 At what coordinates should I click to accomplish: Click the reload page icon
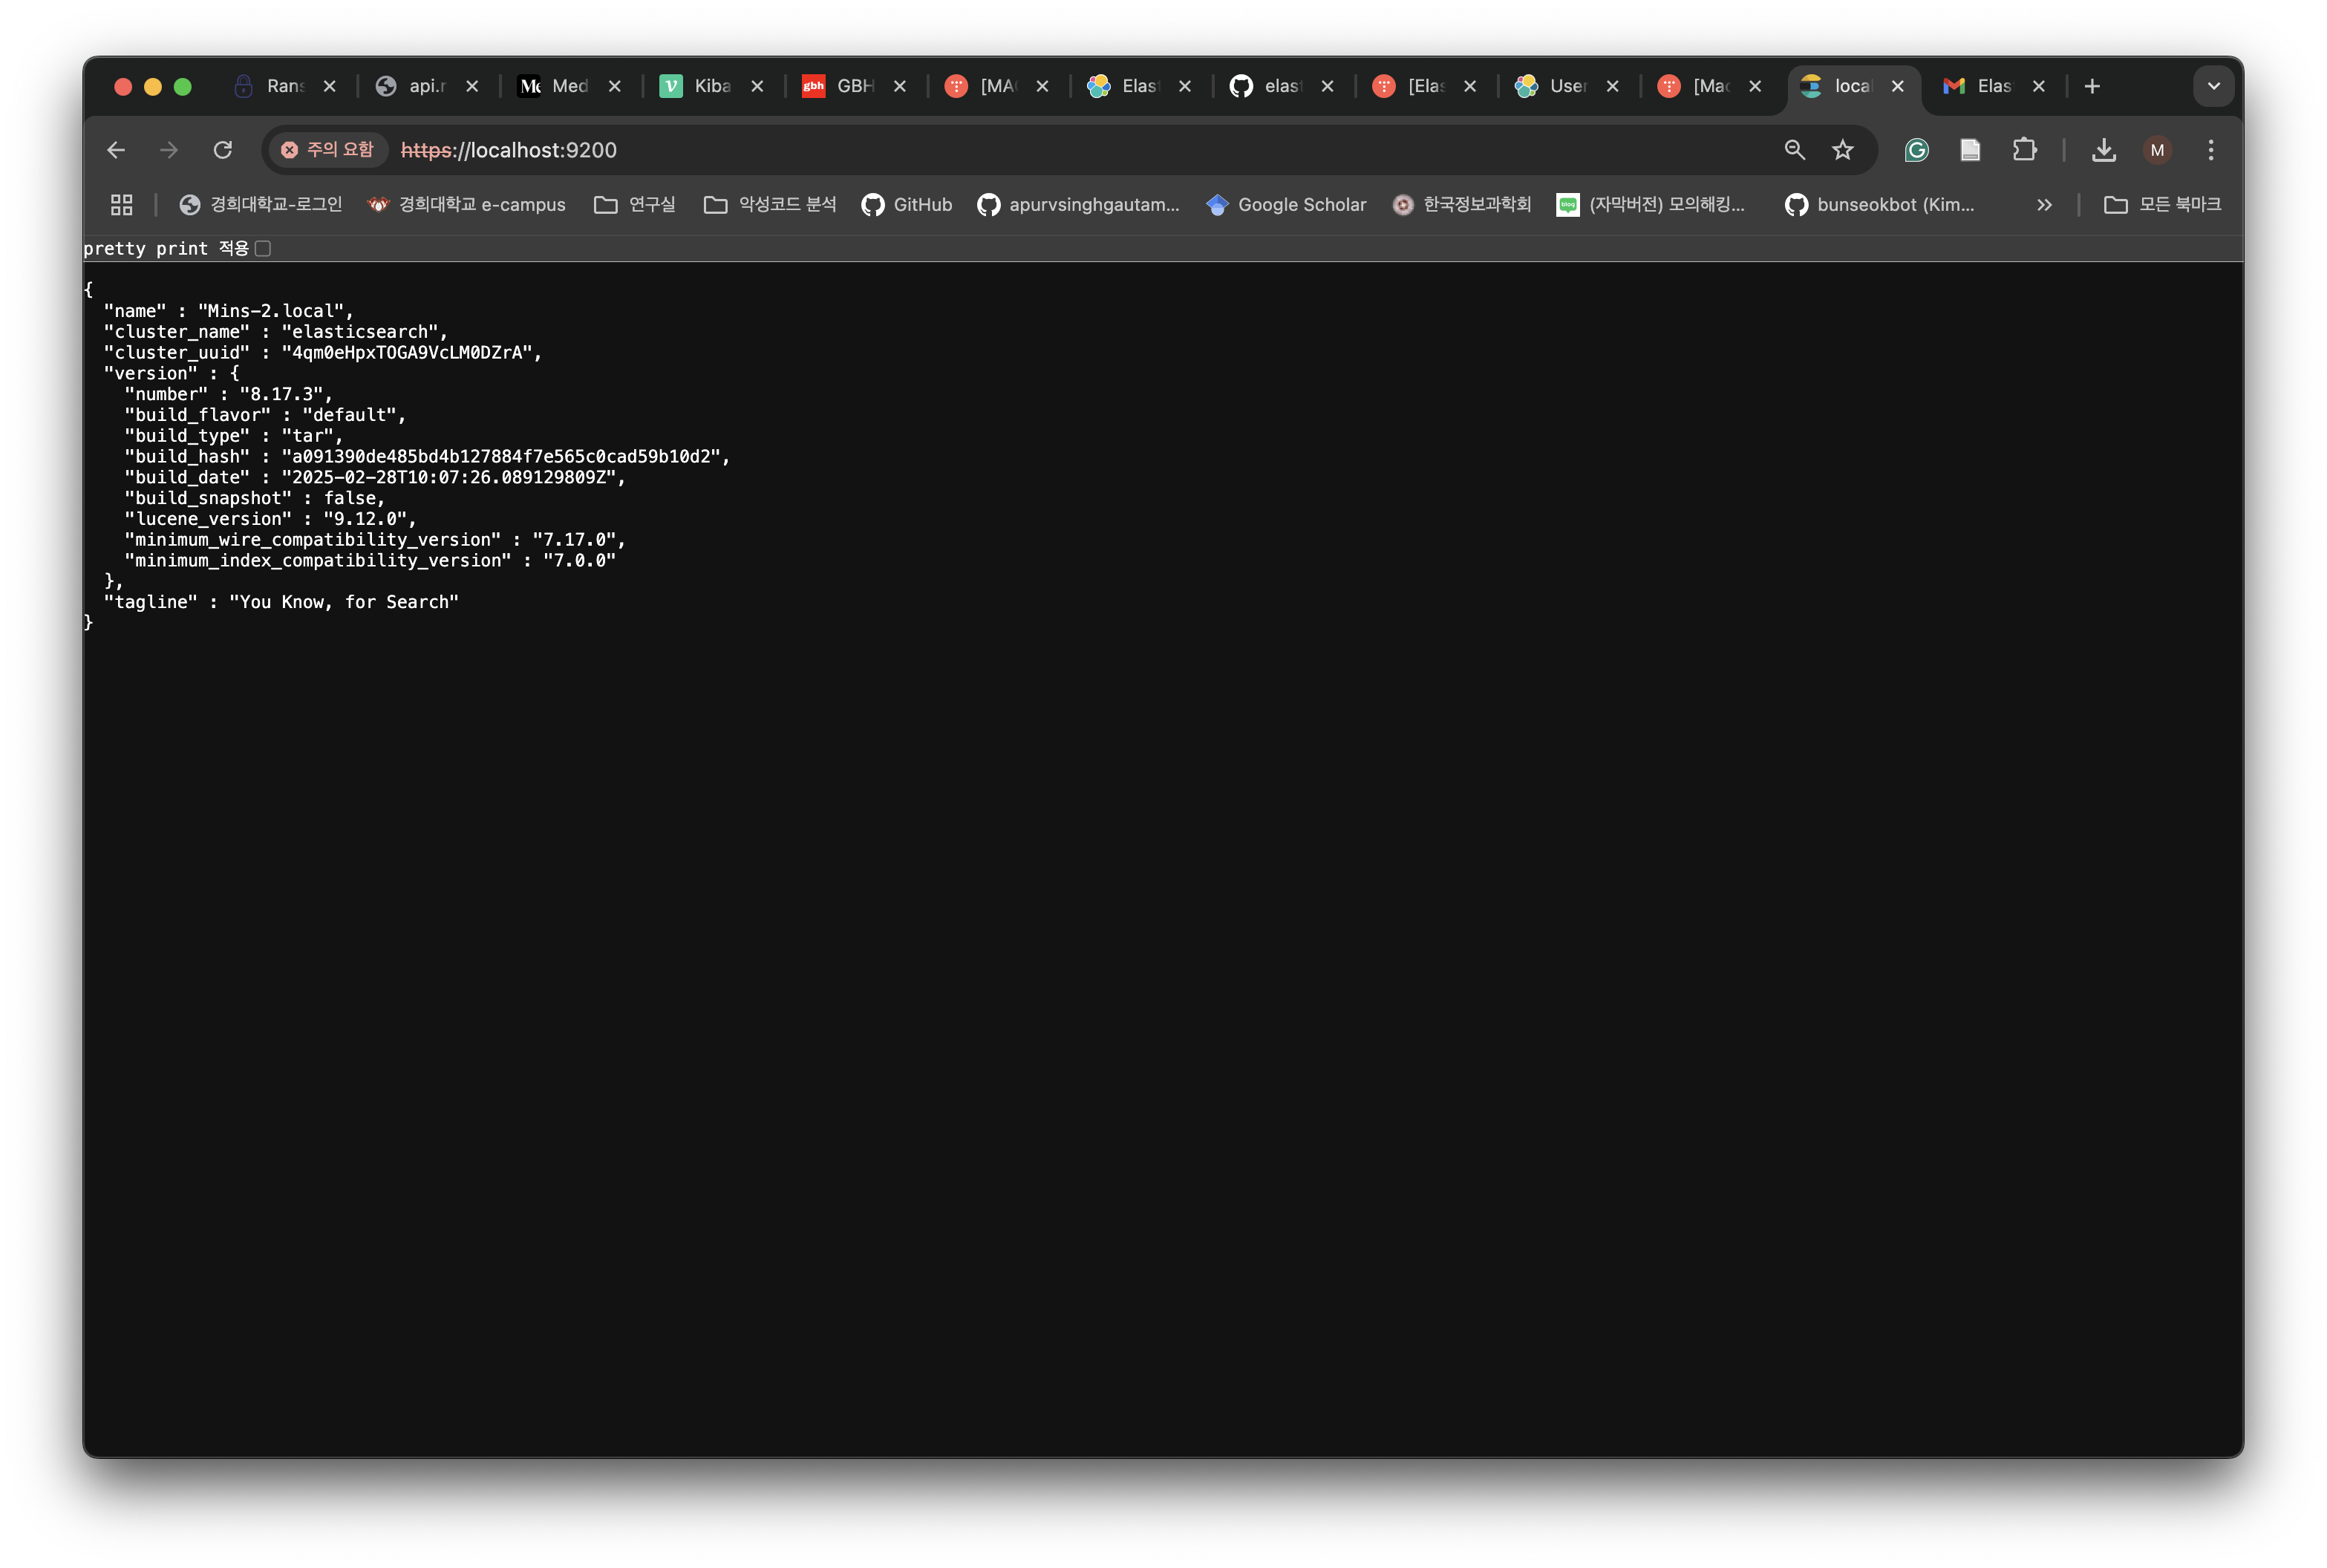[x=222, y=150]
